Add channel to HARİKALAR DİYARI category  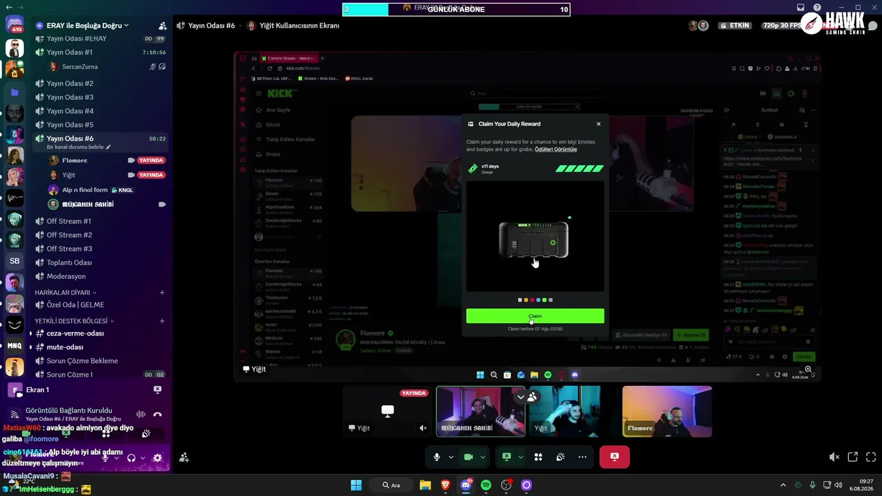pyautogui.click(x=162, y=293)
